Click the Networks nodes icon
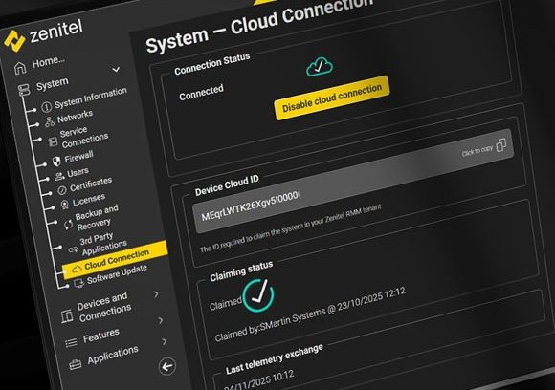Screen dimensions: 555x390 [50, 121]
